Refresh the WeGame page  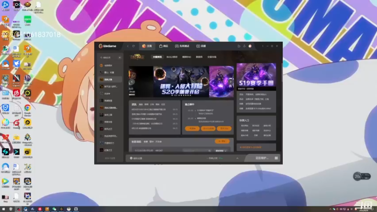133,46
